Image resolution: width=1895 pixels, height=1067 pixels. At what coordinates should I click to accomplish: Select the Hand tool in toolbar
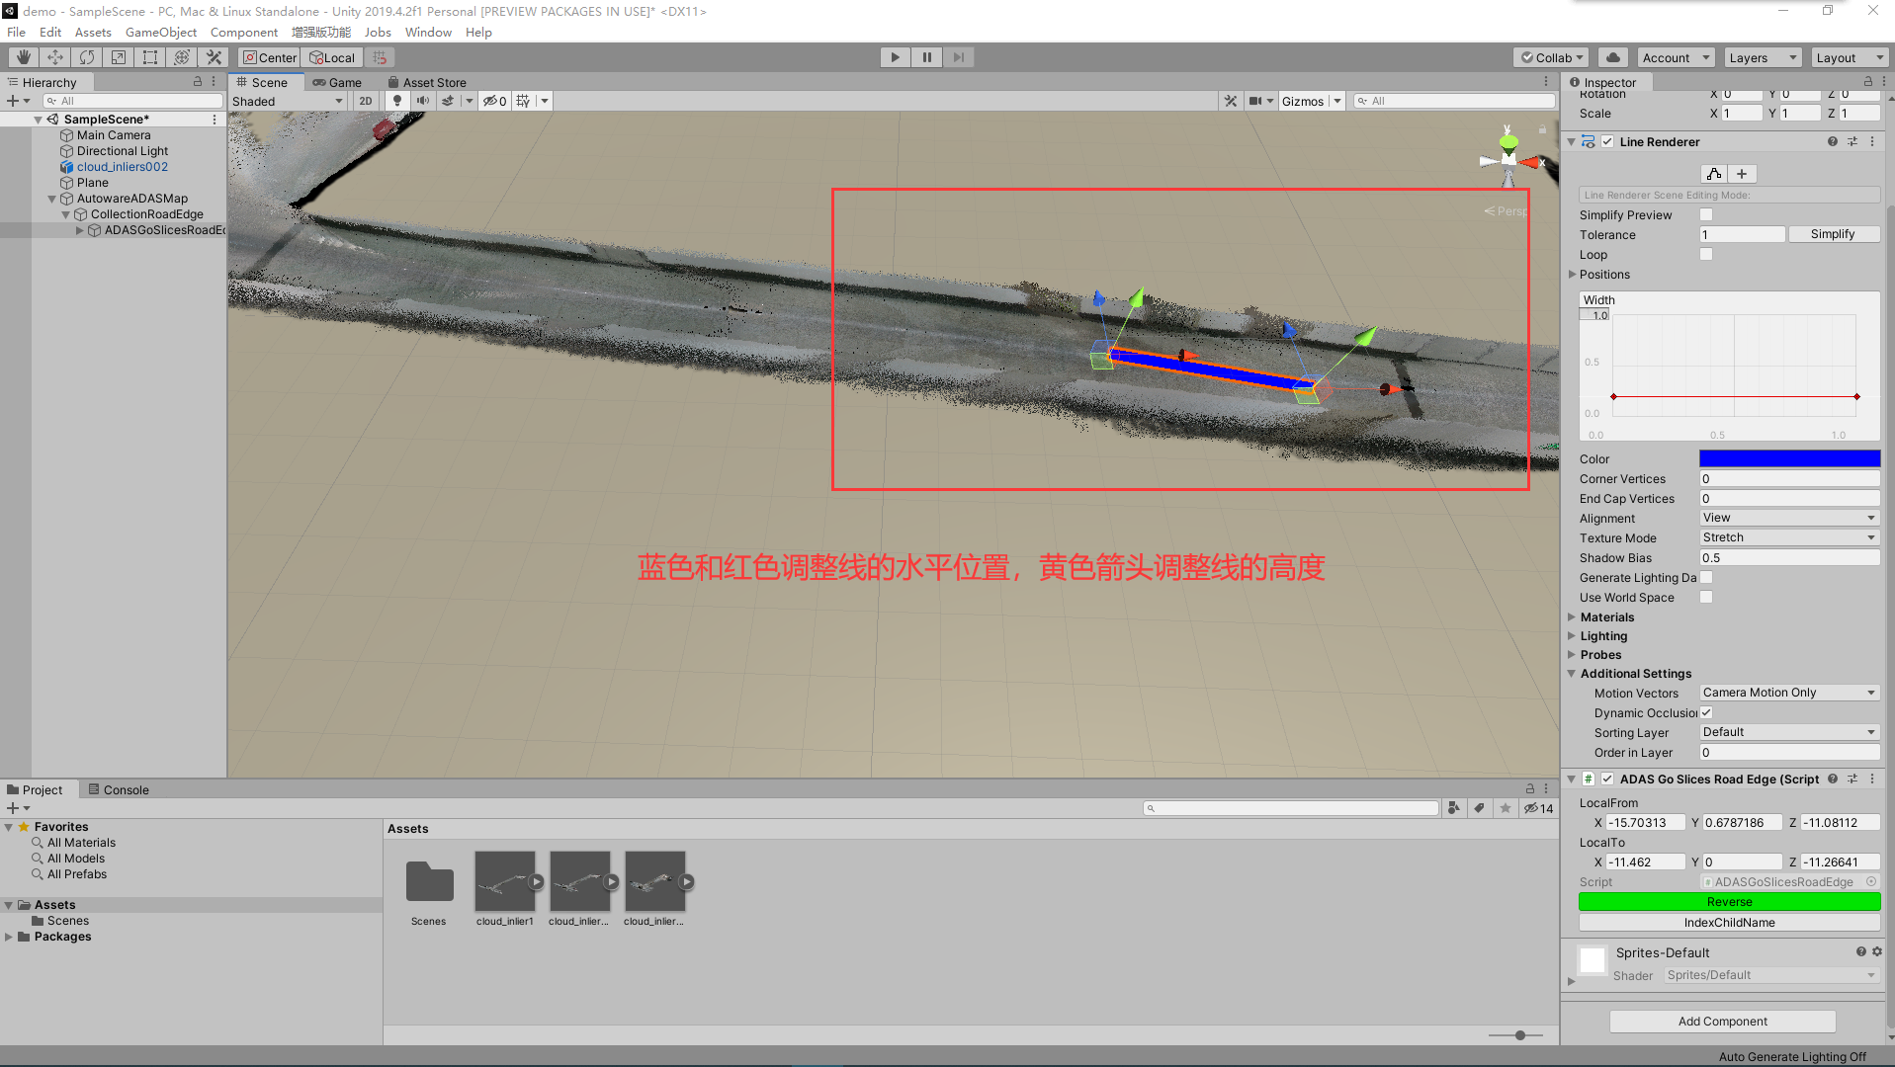pos(23,57)
